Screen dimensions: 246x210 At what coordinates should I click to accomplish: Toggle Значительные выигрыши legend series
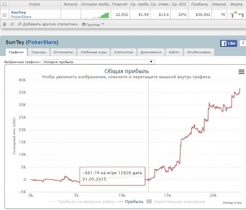(x=176, y=202)
